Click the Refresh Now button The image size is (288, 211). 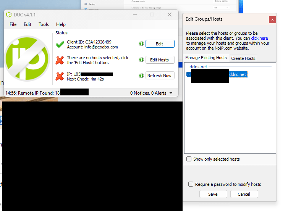160,76
